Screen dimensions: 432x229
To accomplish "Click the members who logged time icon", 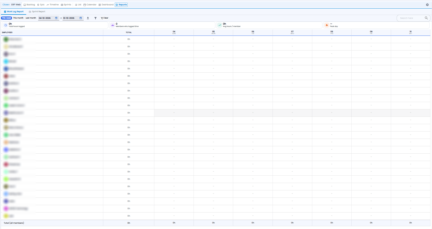I will pyautogui.click(x=113, y=25).
